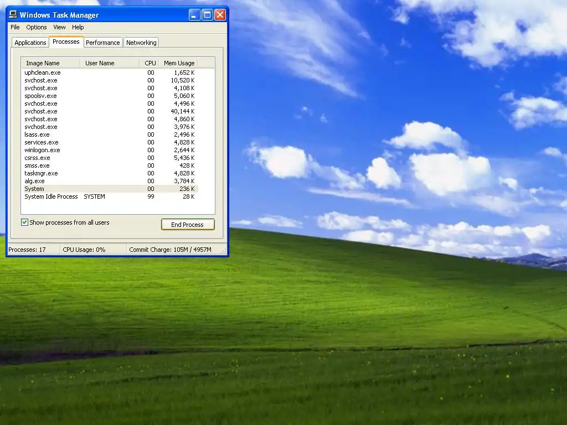Click Commit Charge status bar entry
The width and height of the screenshot is (567, 425).
(x=171, y=250)
